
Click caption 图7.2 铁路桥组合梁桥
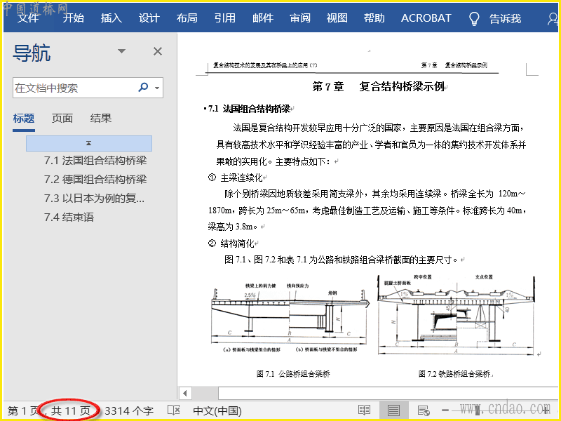point(454,374)
